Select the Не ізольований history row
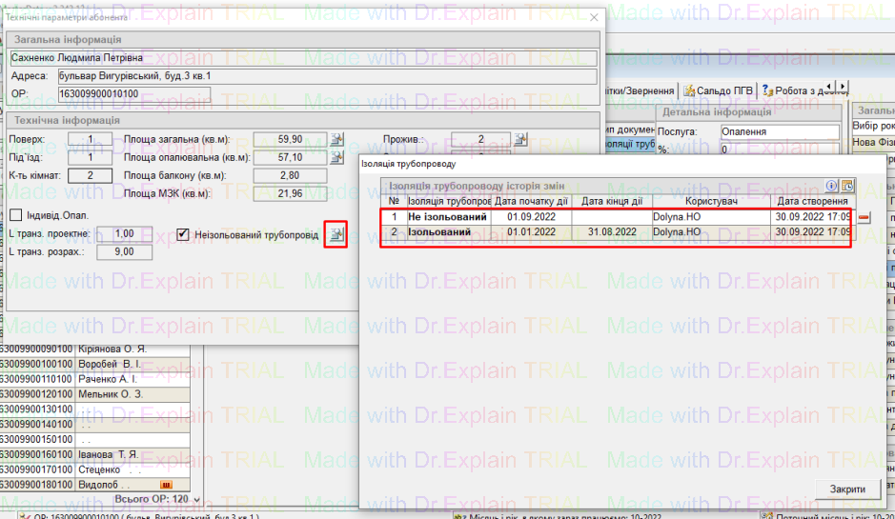This screenshot has height=519, width=895. [448, 217]
